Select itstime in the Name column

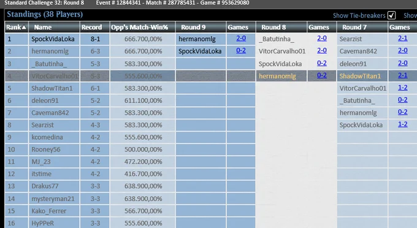42,174
